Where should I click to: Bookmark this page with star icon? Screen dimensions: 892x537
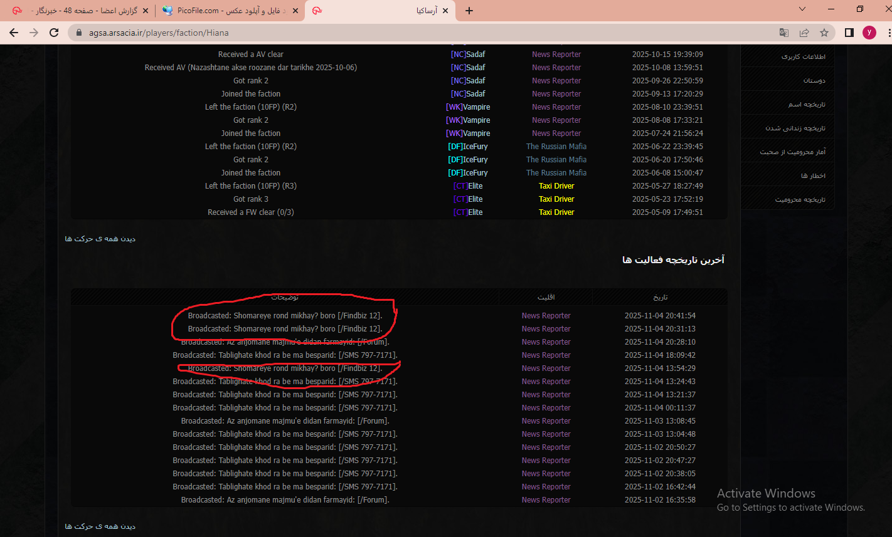point(824,33)
